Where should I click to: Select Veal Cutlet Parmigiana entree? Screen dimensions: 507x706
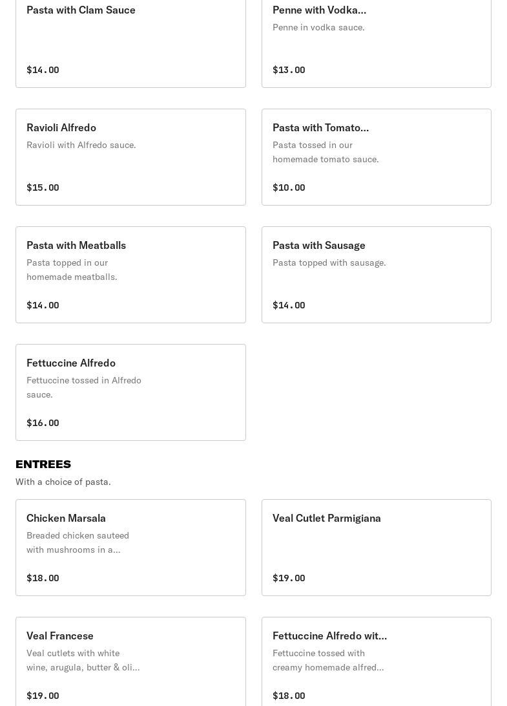(x=376, y=548)
